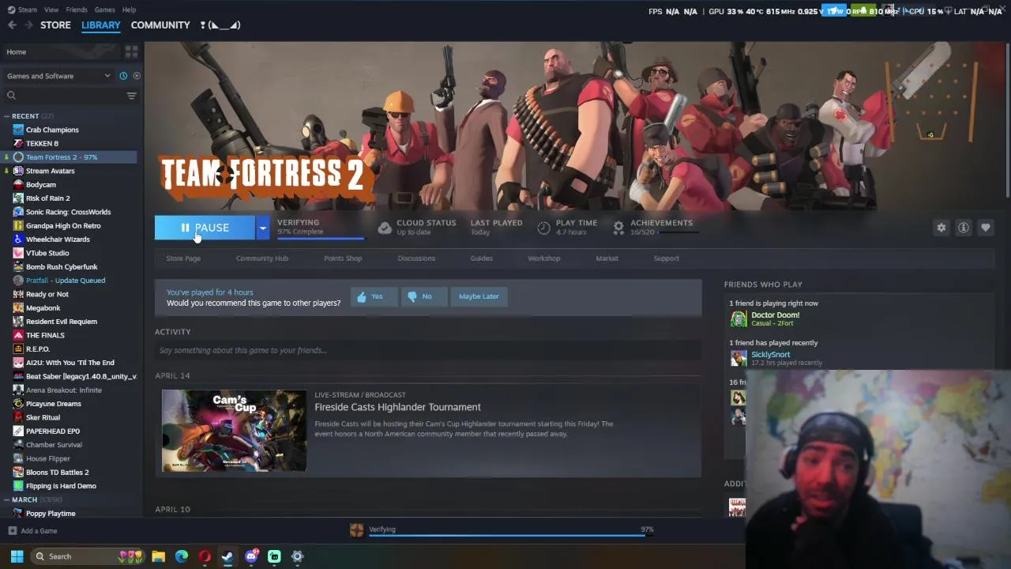Open the COMMUNITY tab
Image resolution: width=1011 pixels, height=569 pixels.
(160, 25)
